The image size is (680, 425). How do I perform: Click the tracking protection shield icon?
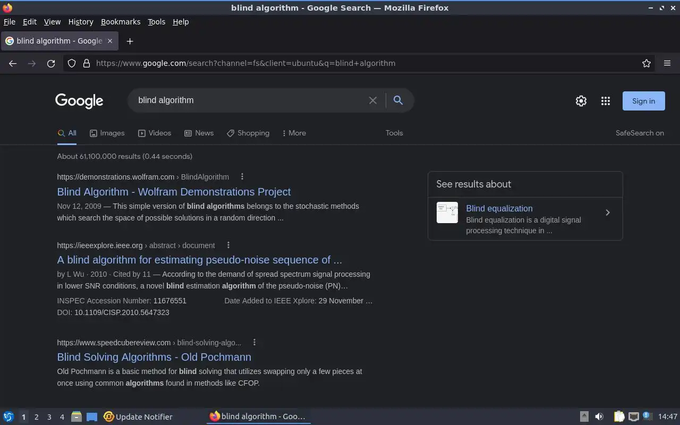click(x=72, y=63)
